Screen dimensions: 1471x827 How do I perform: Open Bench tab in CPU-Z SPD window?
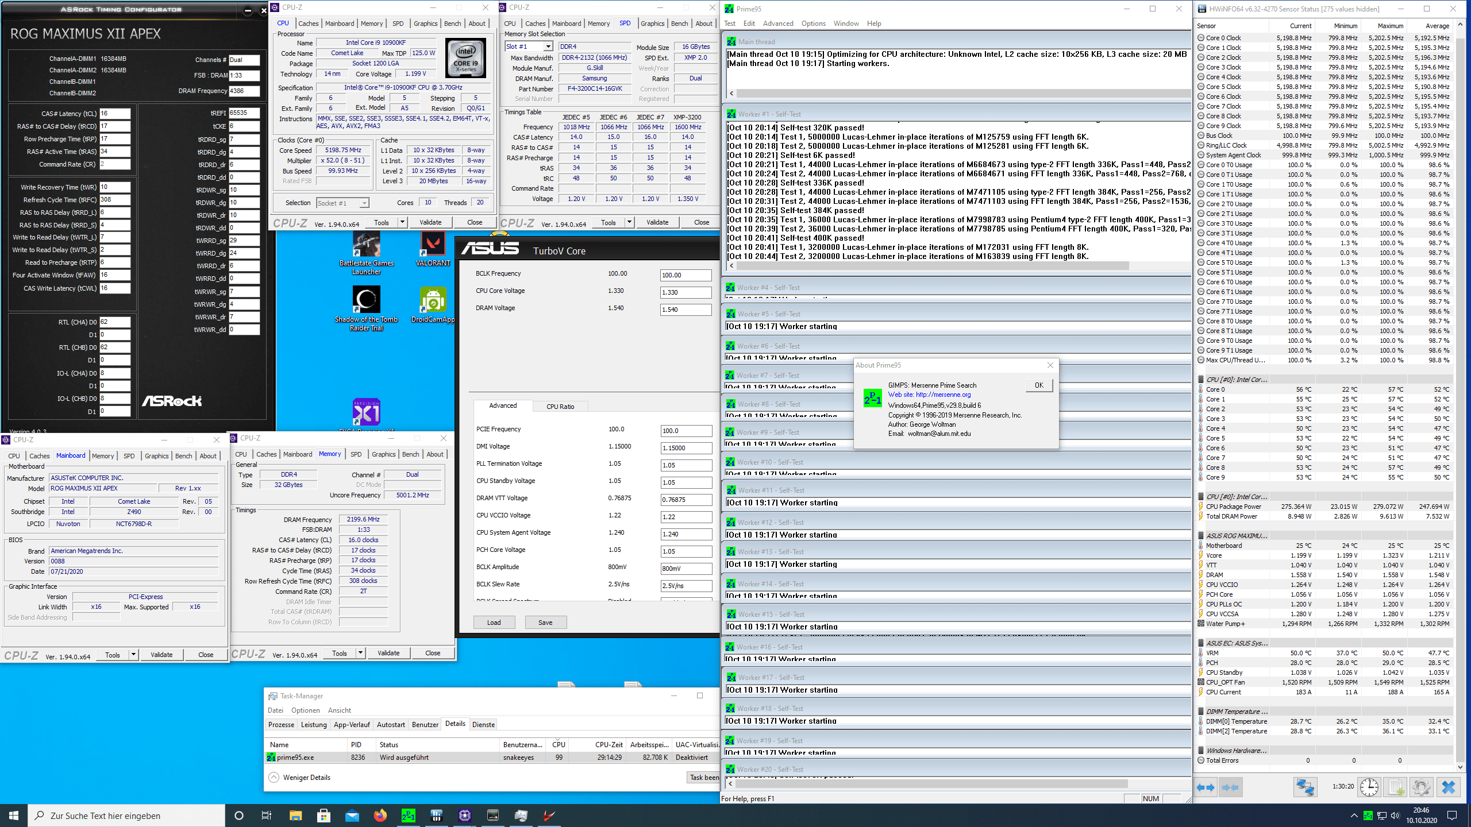pos(679,24)
